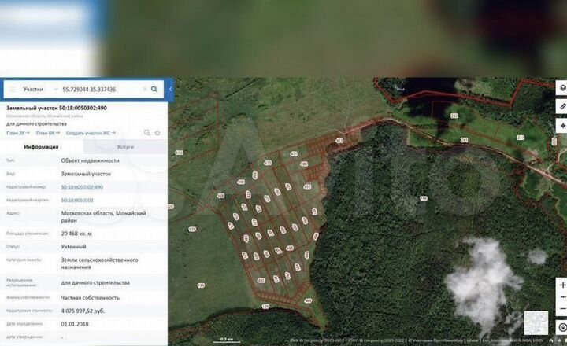Select the ruler measurement tool
The height and width of the screenshot is (346, 567).
(x=561, y=106)
